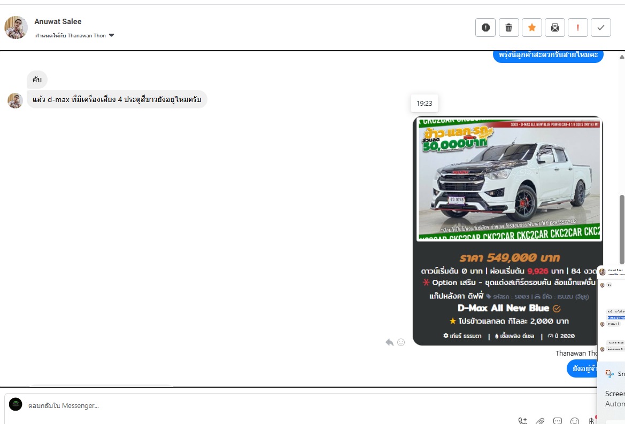Viewport: 625px width, 424px height.
Task: Type in the Messenger reply field
Action: coord(267,405)
